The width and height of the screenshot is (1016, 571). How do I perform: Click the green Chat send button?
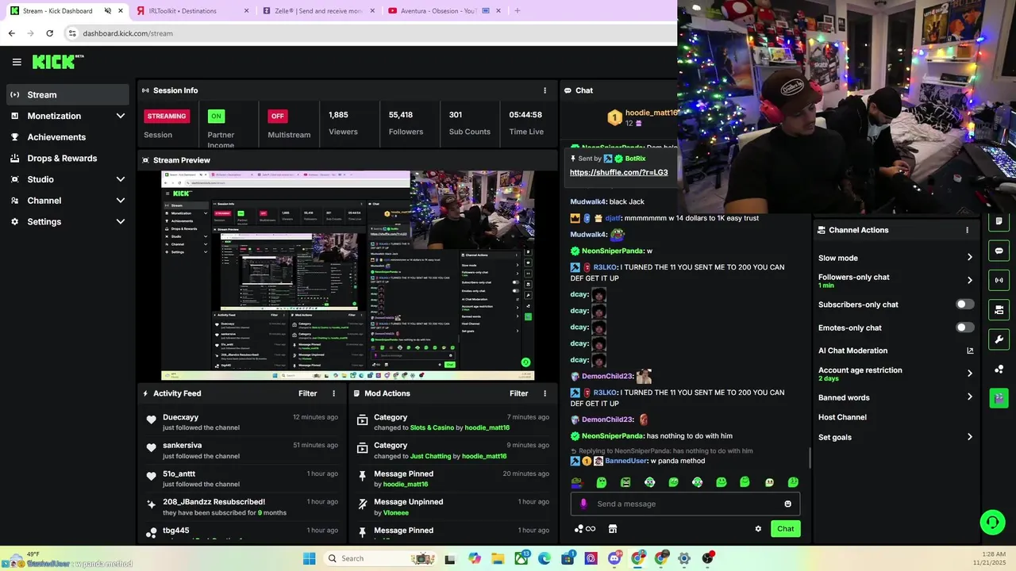point(785,529)
